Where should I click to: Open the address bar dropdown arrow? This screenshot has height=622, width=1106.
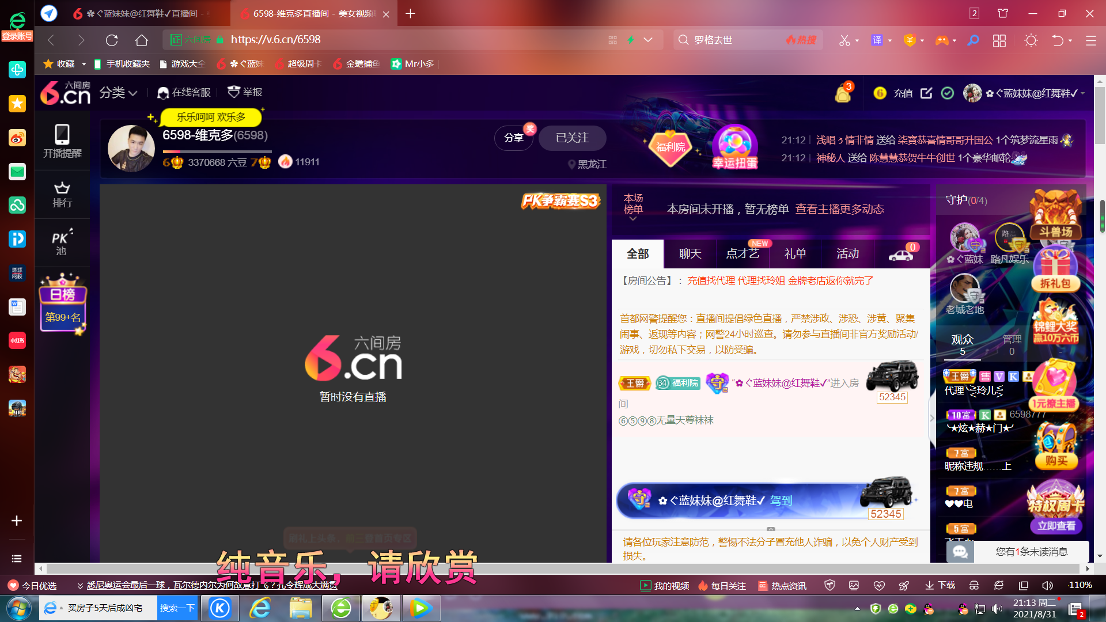tap(648, 40)
